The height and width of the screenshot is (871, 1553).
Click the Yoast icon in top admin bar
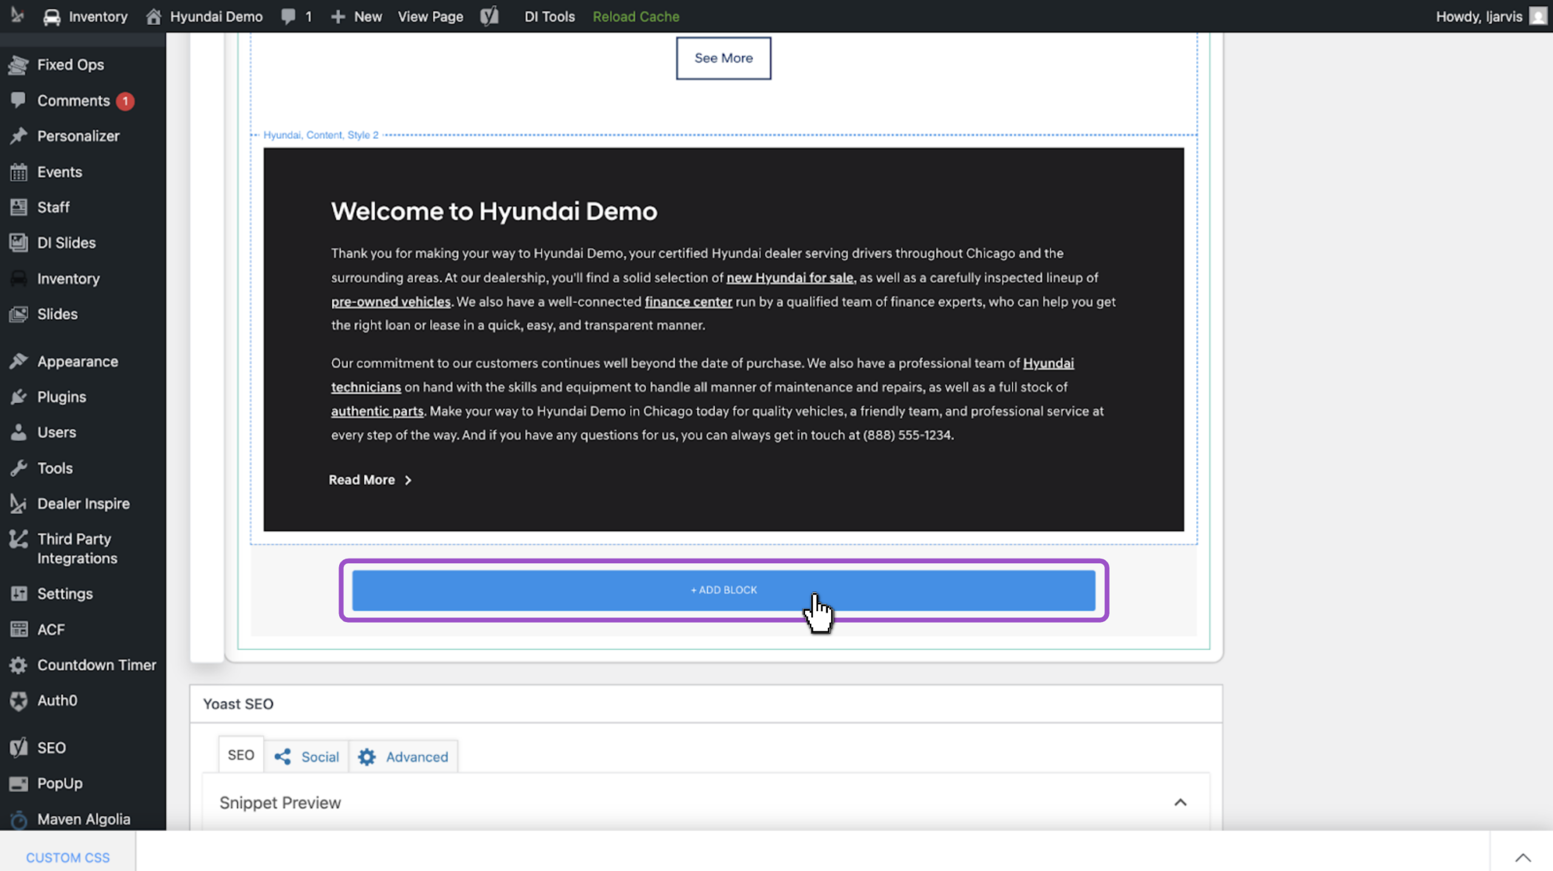490,16
